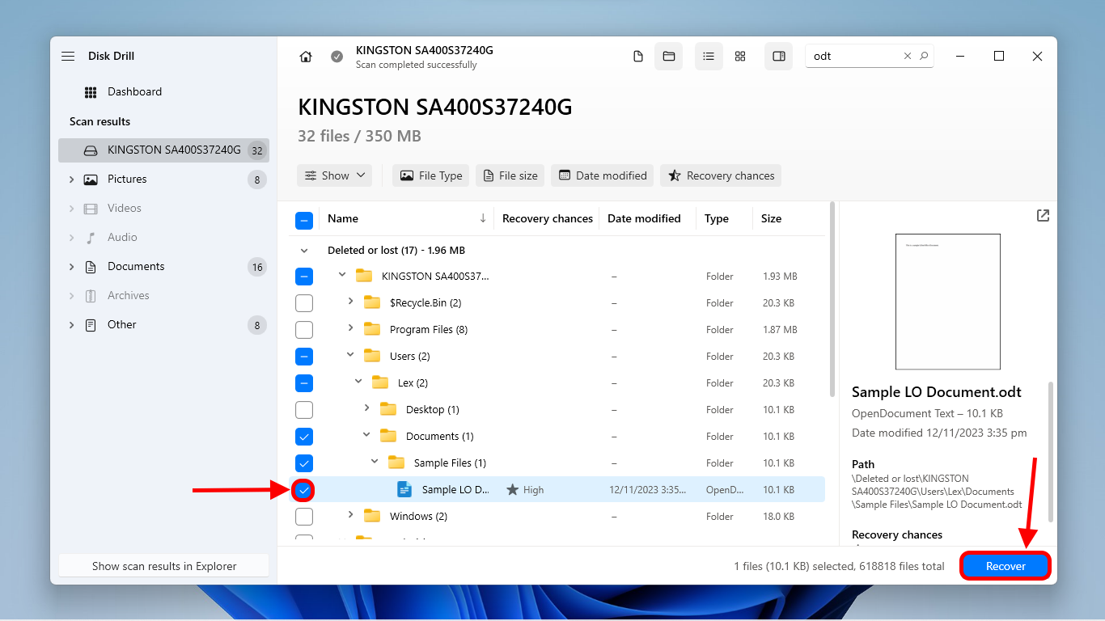
Task: Expand the $Recycle.Bin folder
Action: (350, 302)
